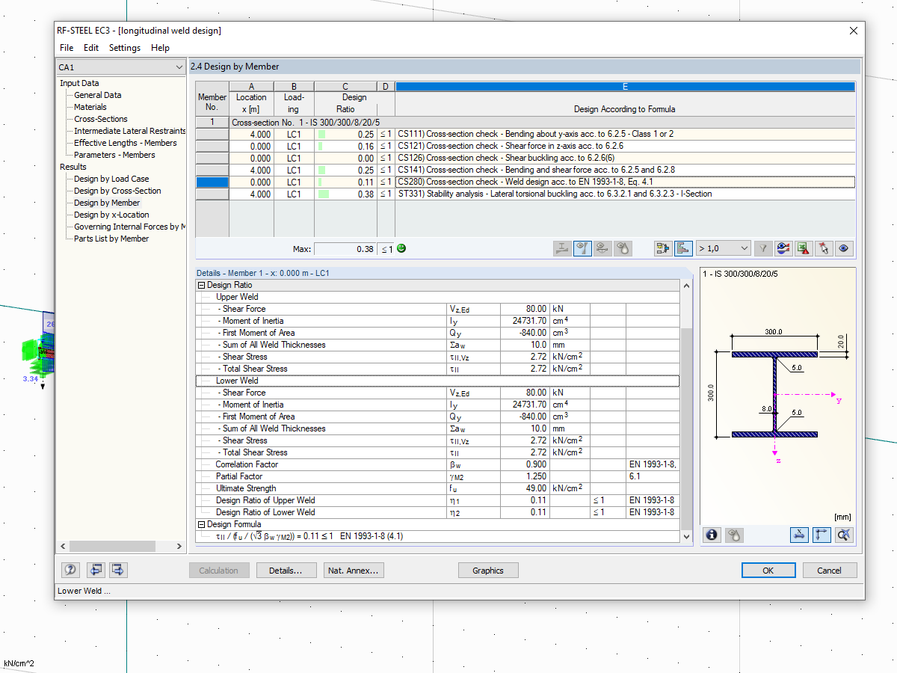Image resolution: width=897 pixels, height=673 pixels.
Task: Open cross-section info button
Action: [712, 535]
